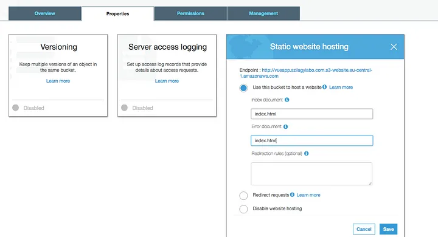This screenshot has height=237, width=438.
Task: Go to the Permissions tab
Action: [x=190, y=13]
